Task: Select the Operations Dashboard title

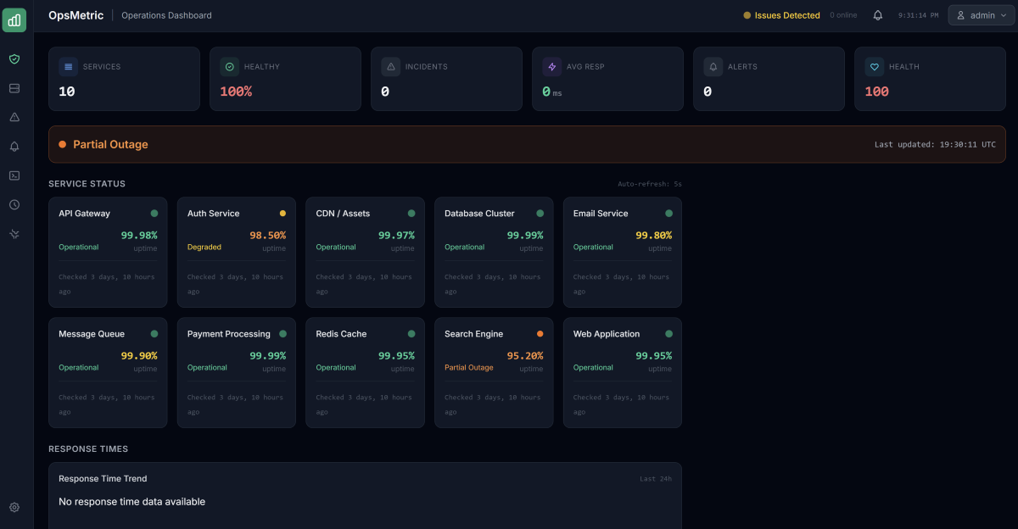Action: pos(166,15)
